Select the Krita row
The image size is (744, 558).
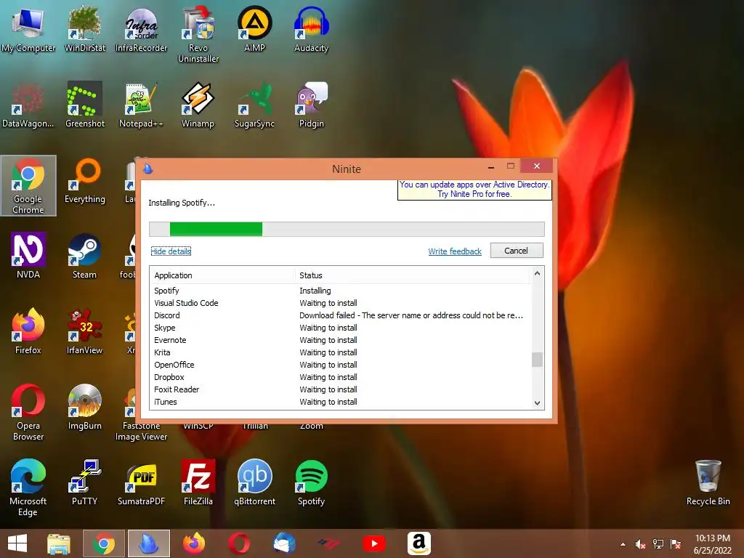(340, 352)
